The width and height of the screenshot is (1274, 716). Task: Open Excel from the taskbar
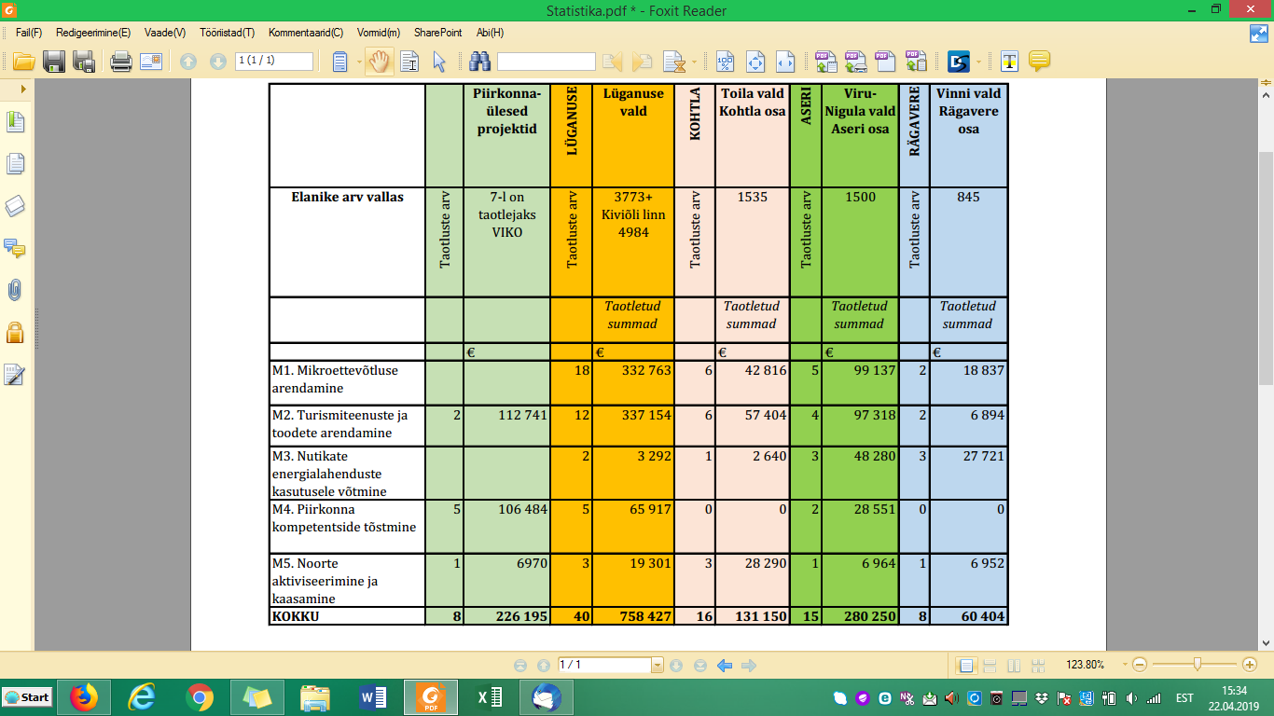tap(489, 697)
